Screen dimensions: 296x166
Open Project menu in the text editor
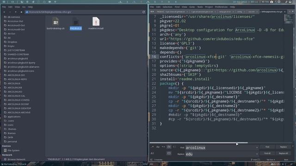click(209, 7)
